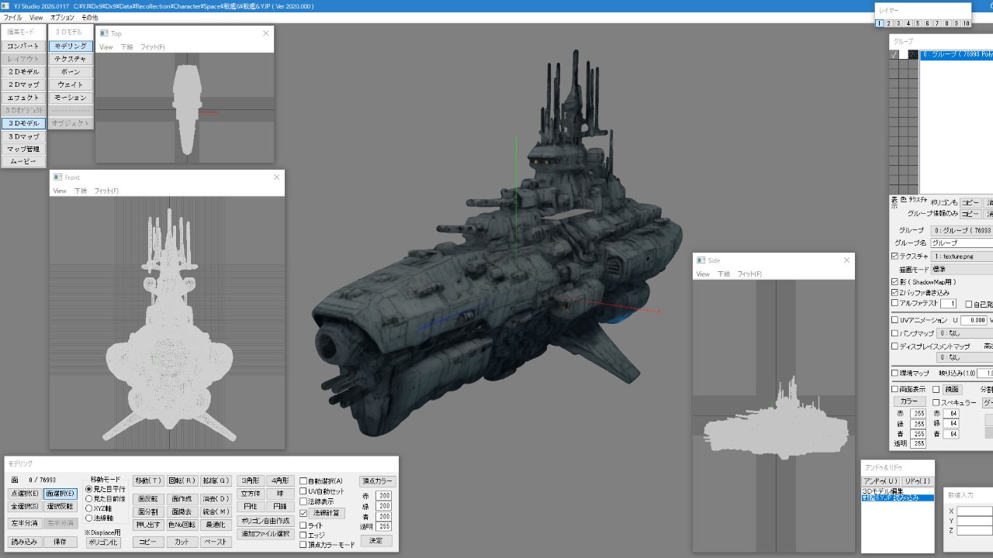Click the 移動(T) tool button

click(148, 480)
